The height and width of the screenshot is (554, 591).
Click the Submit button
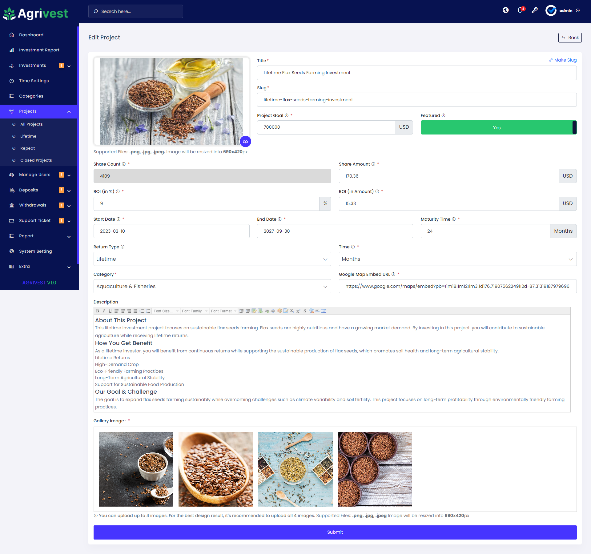pos(335,532)
